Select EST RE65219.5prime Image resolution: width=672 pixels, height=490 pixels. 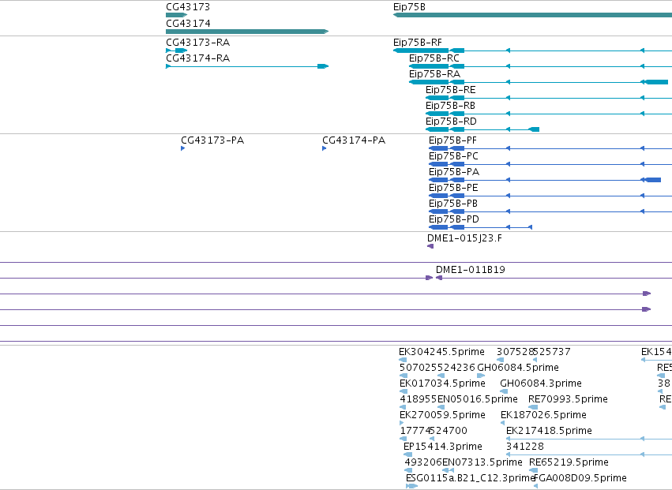tap(569, 462)
